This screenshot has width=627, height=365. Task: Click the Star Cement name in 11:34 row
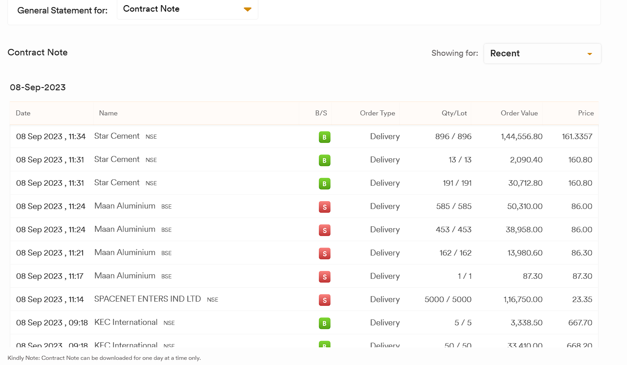(117, 136)
